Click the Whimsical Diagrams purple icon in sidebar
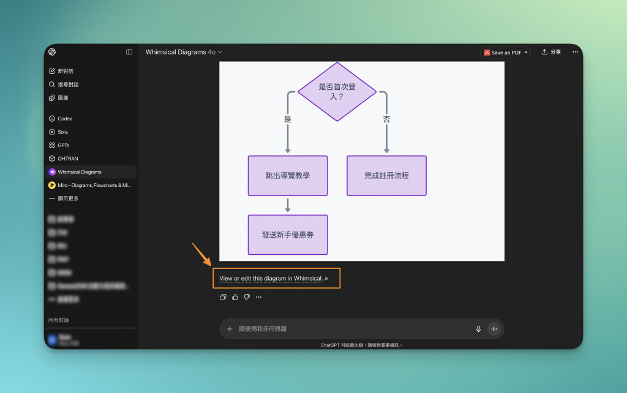 pyautogui.click(x=52, y=172)
